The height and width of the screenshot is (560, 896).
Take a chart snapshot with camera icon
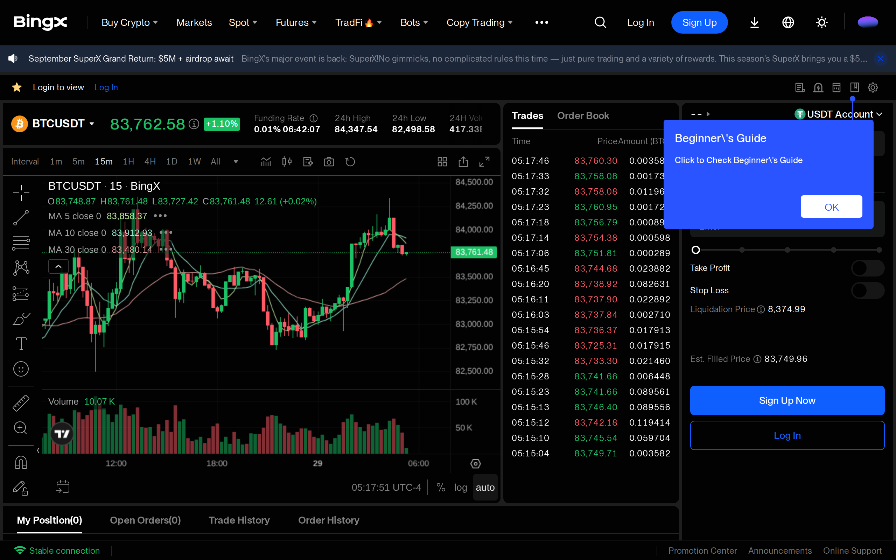(x=329, y=162)
